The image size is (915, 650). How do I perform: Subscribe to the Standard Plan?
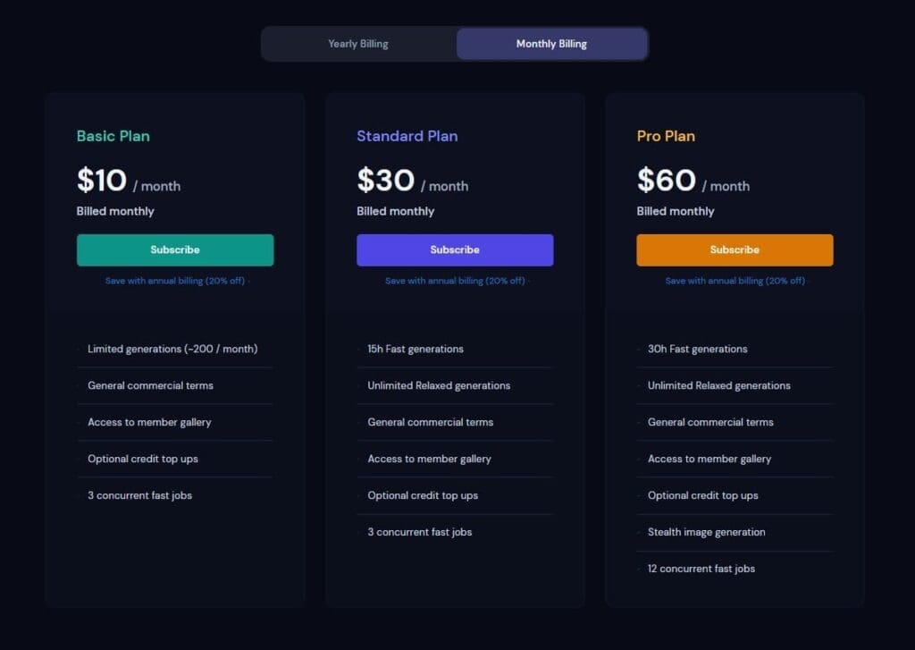click(455, 250)
